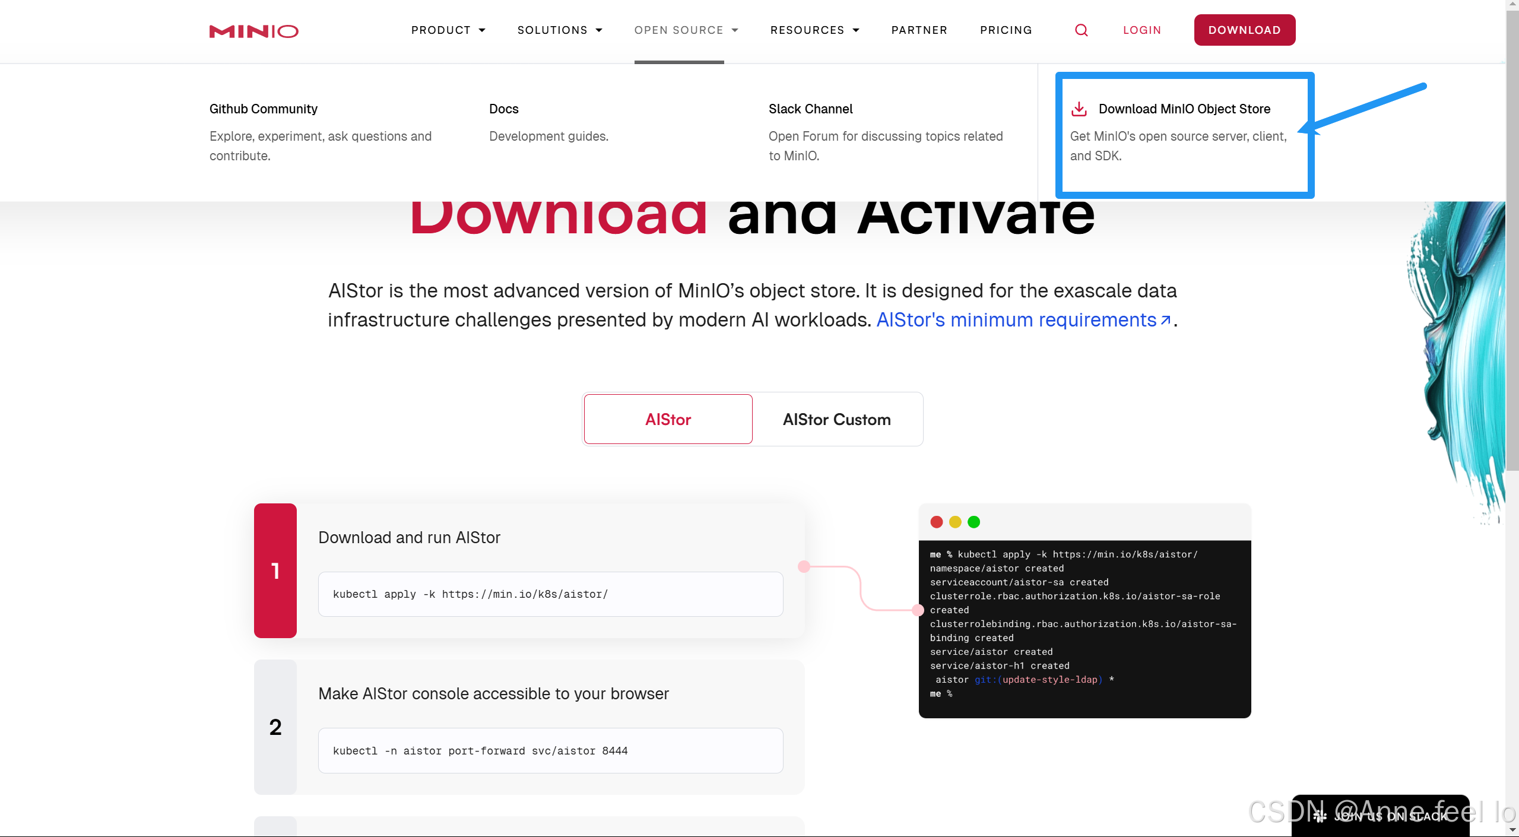Open the Resources dropdown arrow
This screenshot has width=1519, height=837.
tap(855, 30)
